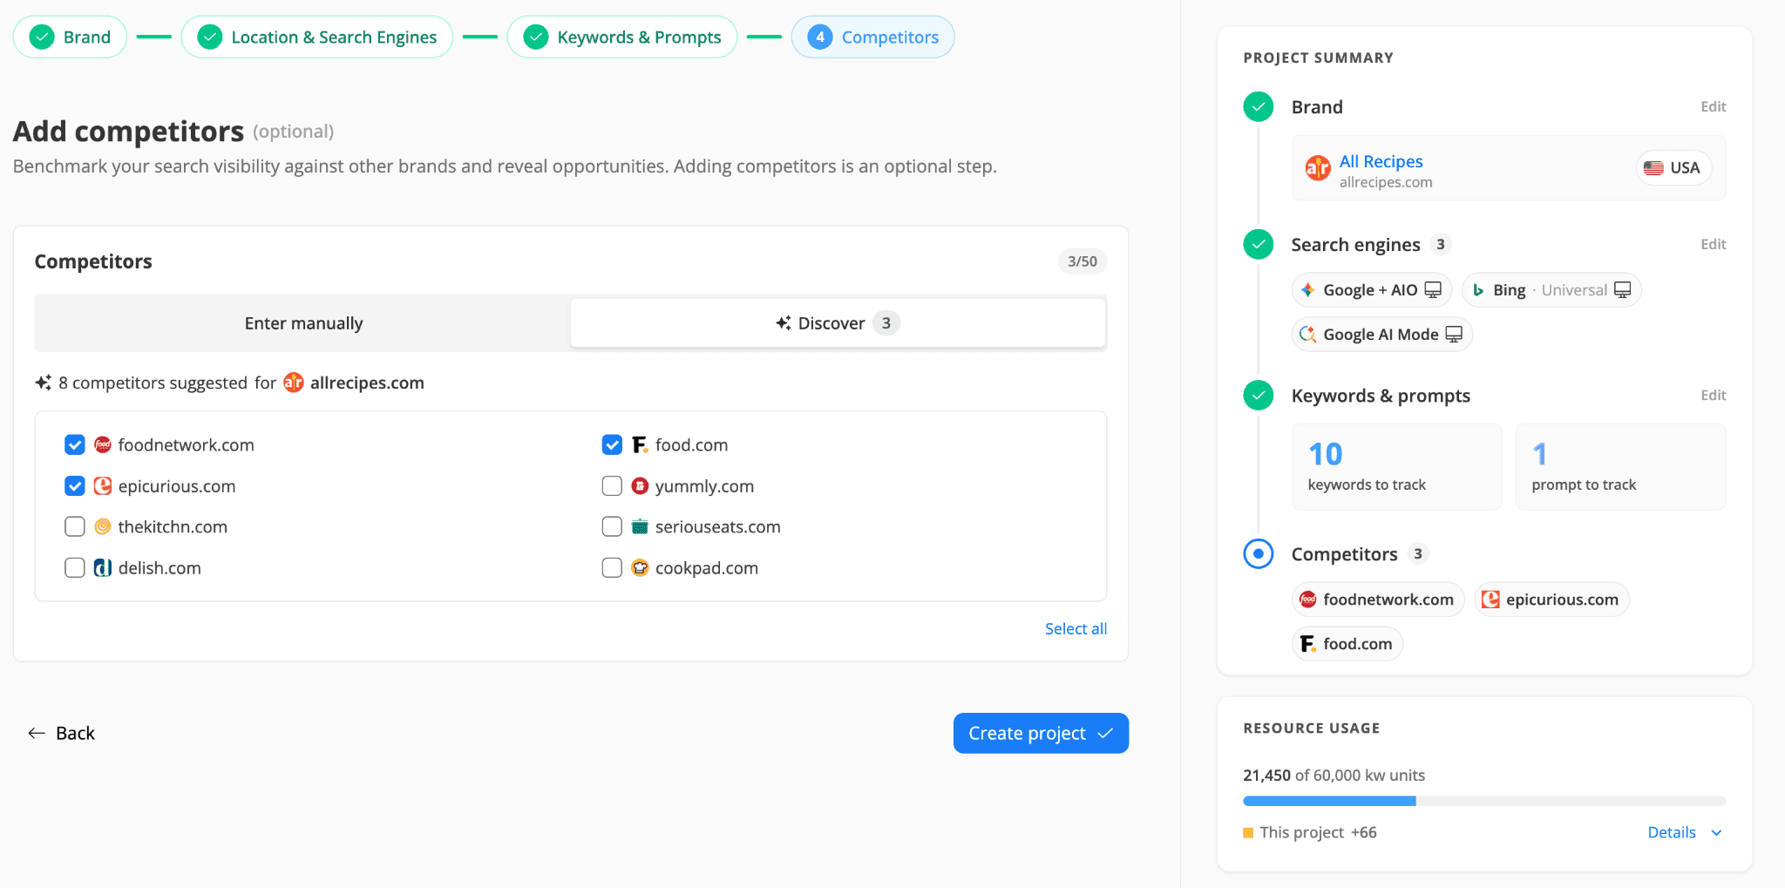Click the yummly.com favicon
This screenshot has width=1785, height=888.
pos(640,486)
